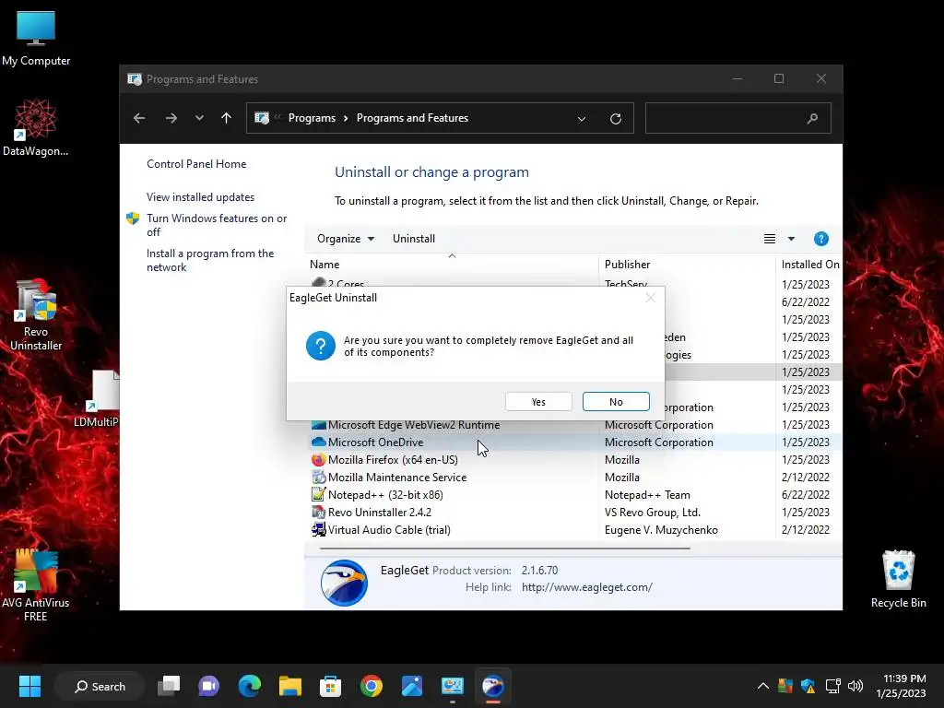Expand the address bar history dropdown
Image resolution: width=944 pixels, height=708 pixels.
pyautogui.click(x=582, y=119)
